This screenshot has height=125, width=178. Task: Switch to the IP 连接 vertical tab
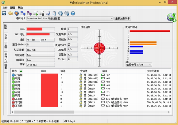[x=6, y=58]
